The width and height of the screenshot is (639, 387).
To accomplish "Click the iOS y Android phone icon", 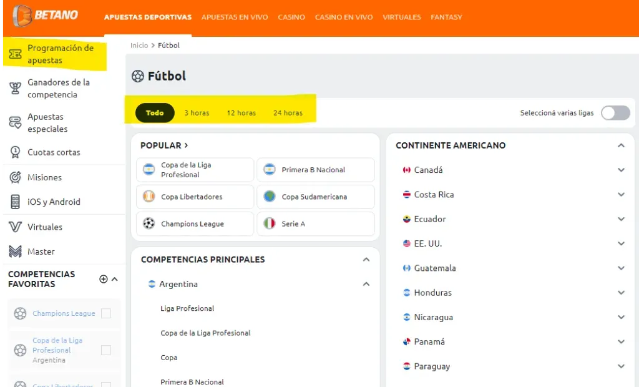I will coord(16,202).
